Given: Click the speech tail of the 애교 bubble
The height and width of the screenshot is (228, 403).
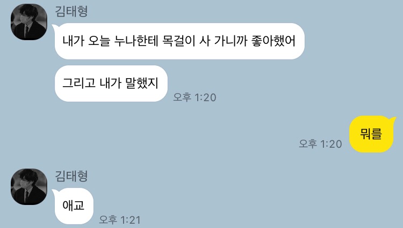Looking at the screenshot, I should click(55, 191).
